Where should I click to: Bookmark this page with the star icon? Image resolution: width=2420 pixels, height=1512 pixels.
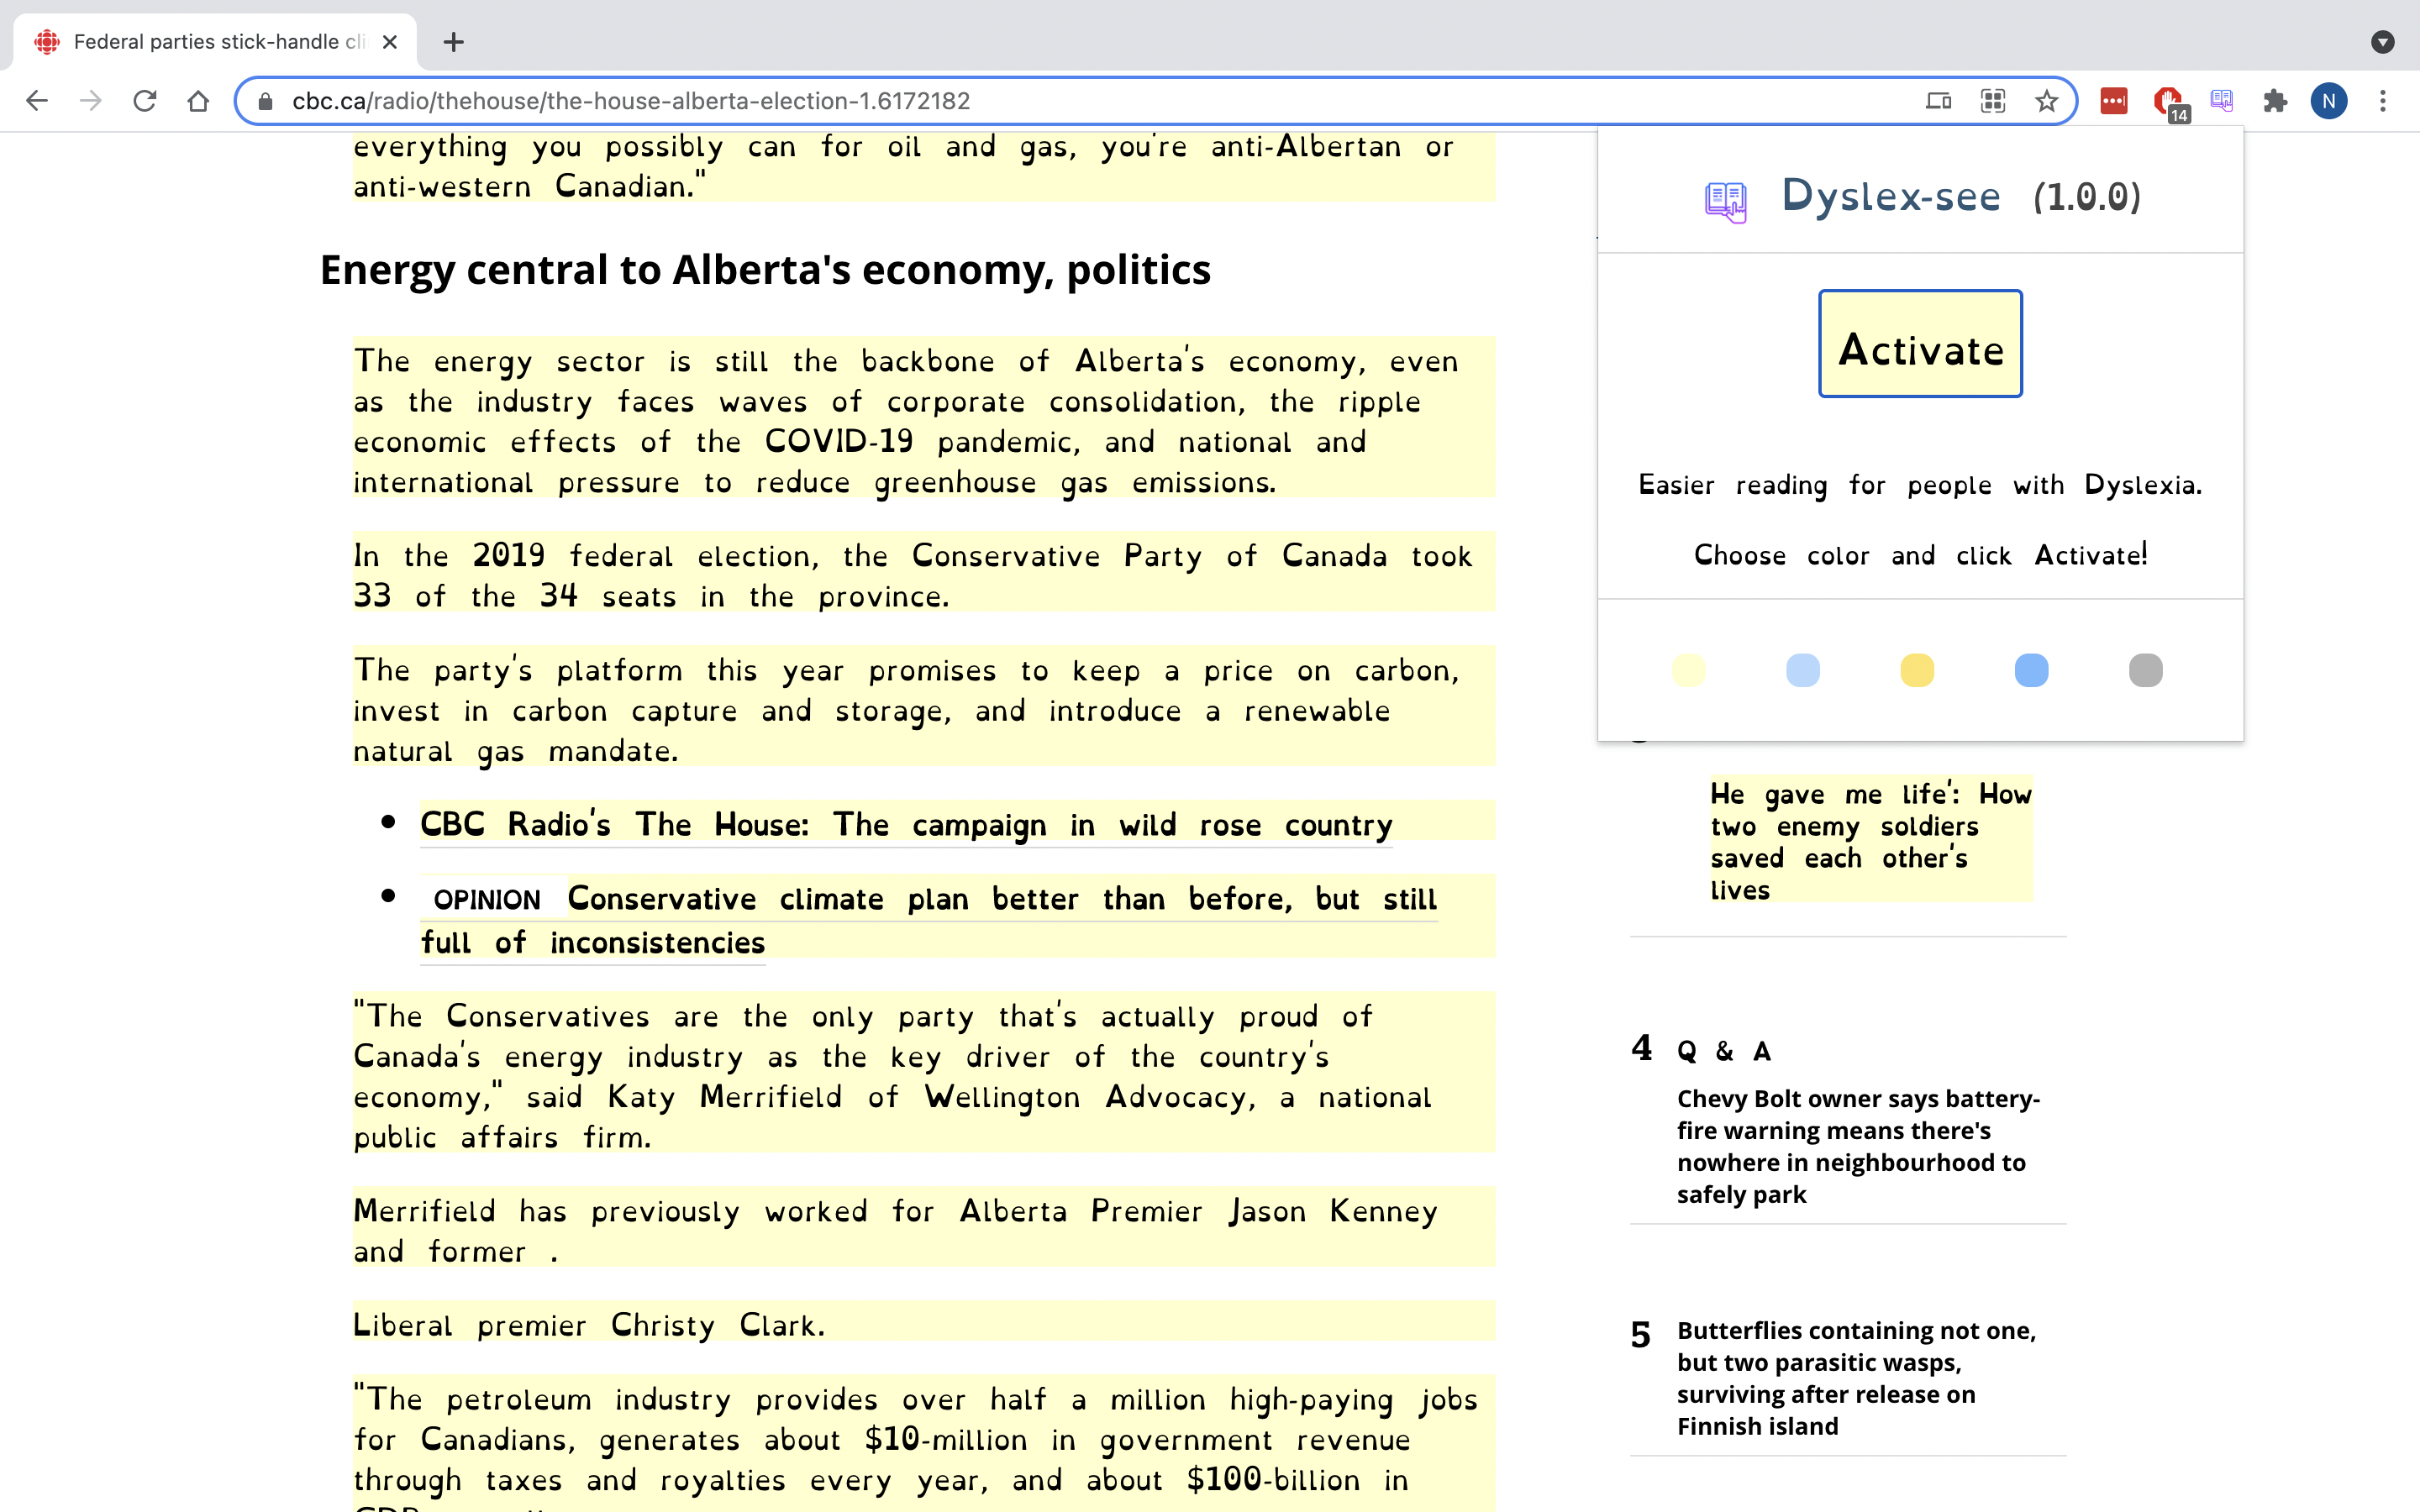[x=2046, y=101]
